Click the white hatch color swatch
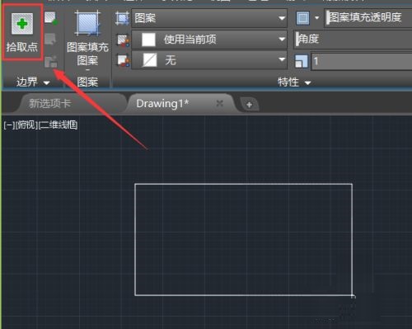The image size is (412, 329). click(x=148, y=40)
